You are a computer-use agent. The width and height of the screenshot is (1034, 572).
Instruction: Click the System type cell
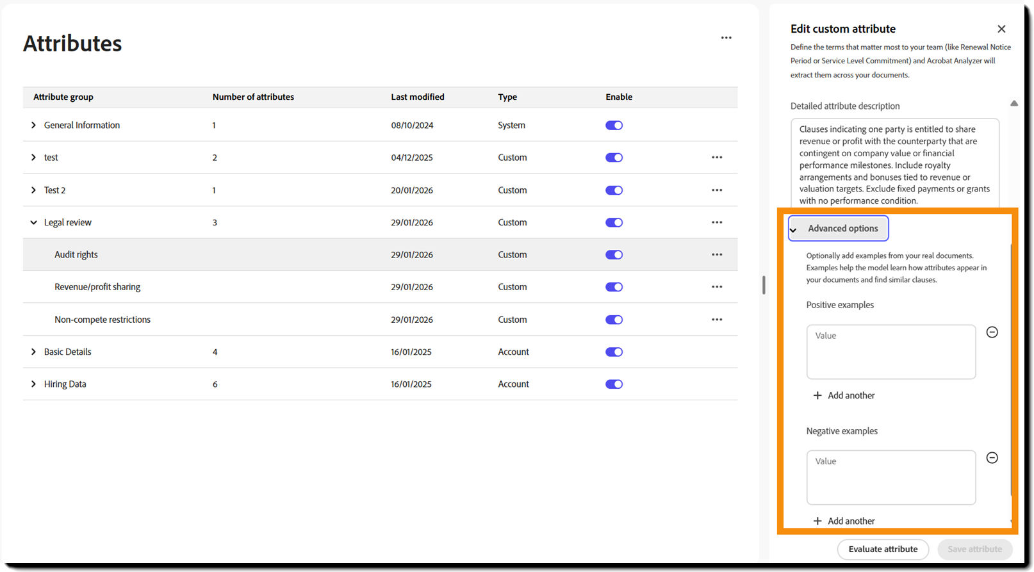coord(511,126)
